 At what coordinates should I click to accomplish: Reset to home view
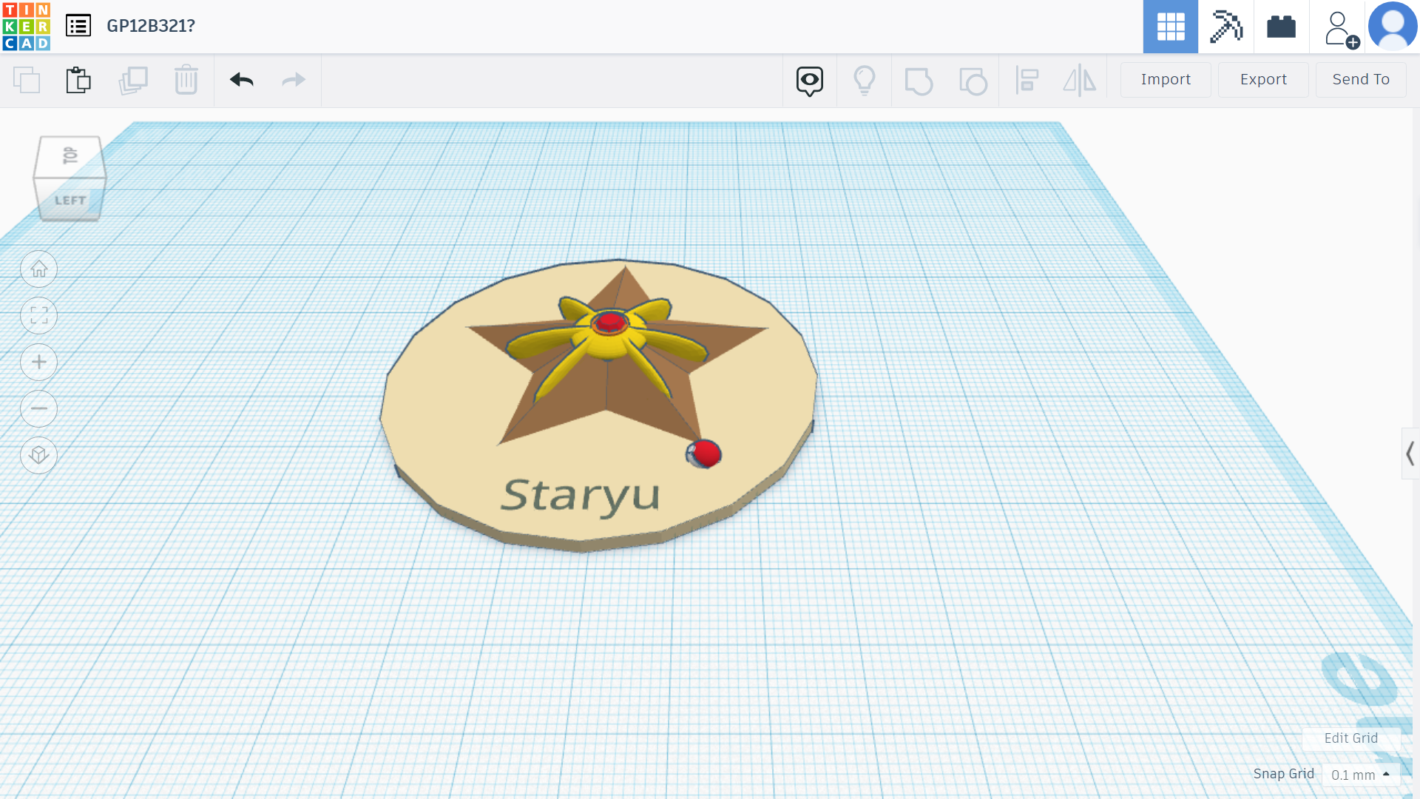[x=39, y=269]
